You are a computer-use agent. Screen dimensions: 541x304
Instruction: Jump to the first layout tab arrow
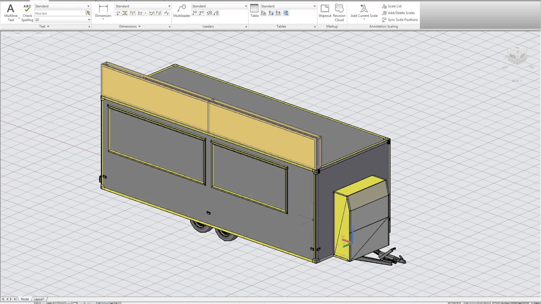(x=3, y=299)
